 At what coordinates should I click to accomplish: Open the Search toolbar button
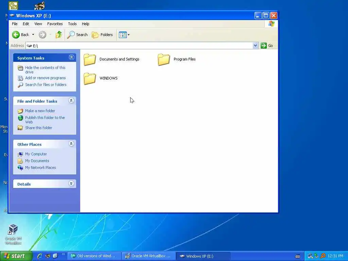(x=77, y=35)
